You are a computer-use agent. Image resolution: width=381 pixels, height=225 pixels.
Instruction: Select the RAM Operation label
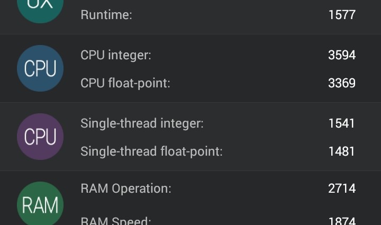pos(125,188)
